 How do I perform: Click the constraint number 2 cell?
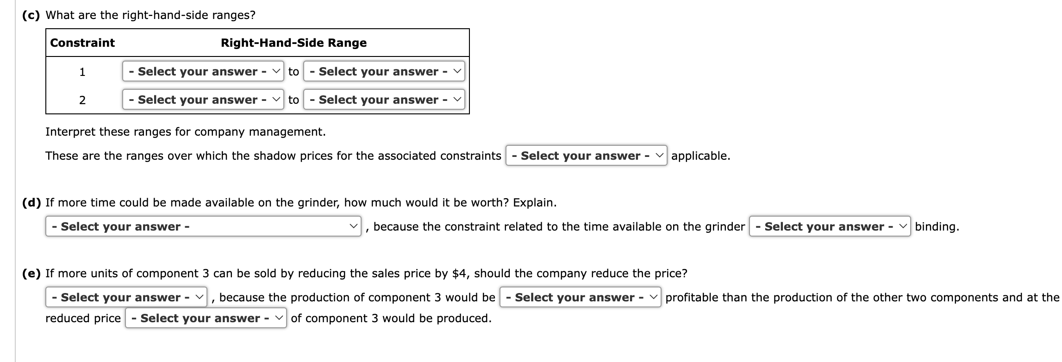pyautogui.click(x=82, y=100)
